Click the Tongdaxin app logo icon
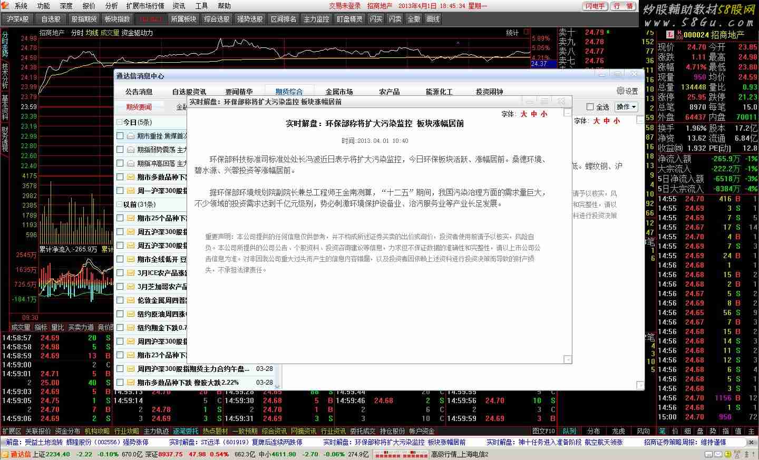Viewport: 759px width, 460px height. [6, 6]
